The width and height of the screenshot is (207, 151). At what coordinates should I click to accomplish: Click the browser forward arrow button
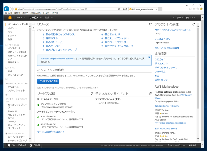coord(12,9)
